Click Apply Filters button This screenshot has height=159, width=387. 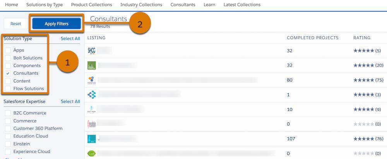pyautogui.click(x=57, y=23)
